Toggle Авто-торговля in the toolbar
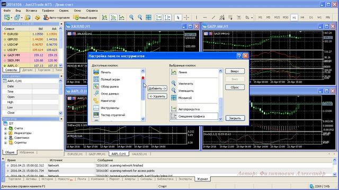 pyautogui.click(x=57, y=17)
